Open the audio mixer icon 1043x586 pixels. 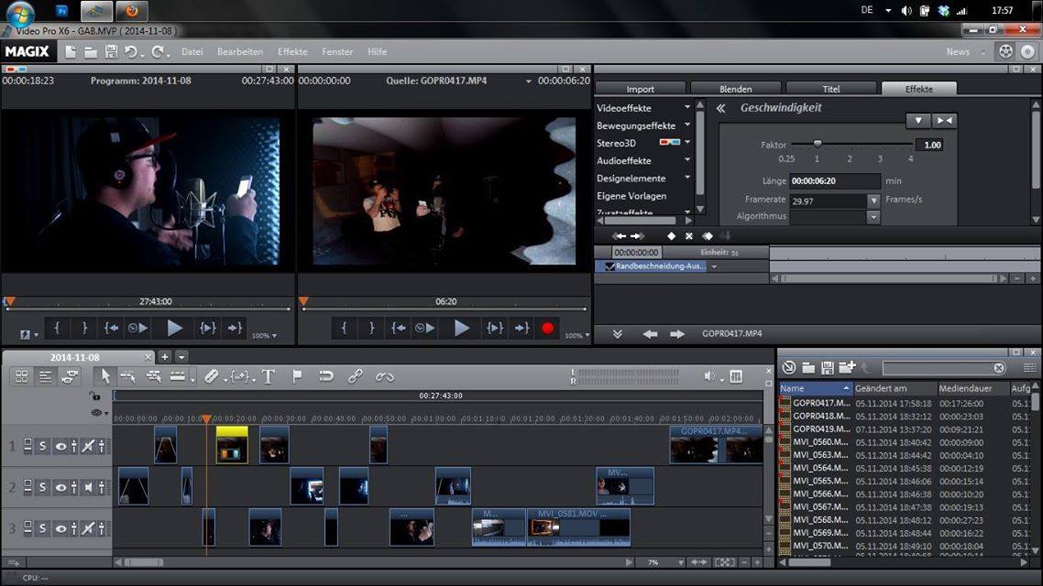735,376
